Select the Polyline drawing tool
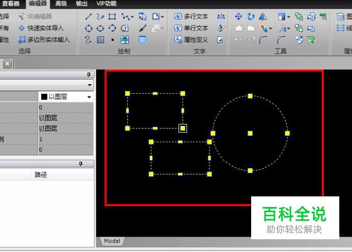Viewport: 352px width, 252px height. (x=125, y=16)
